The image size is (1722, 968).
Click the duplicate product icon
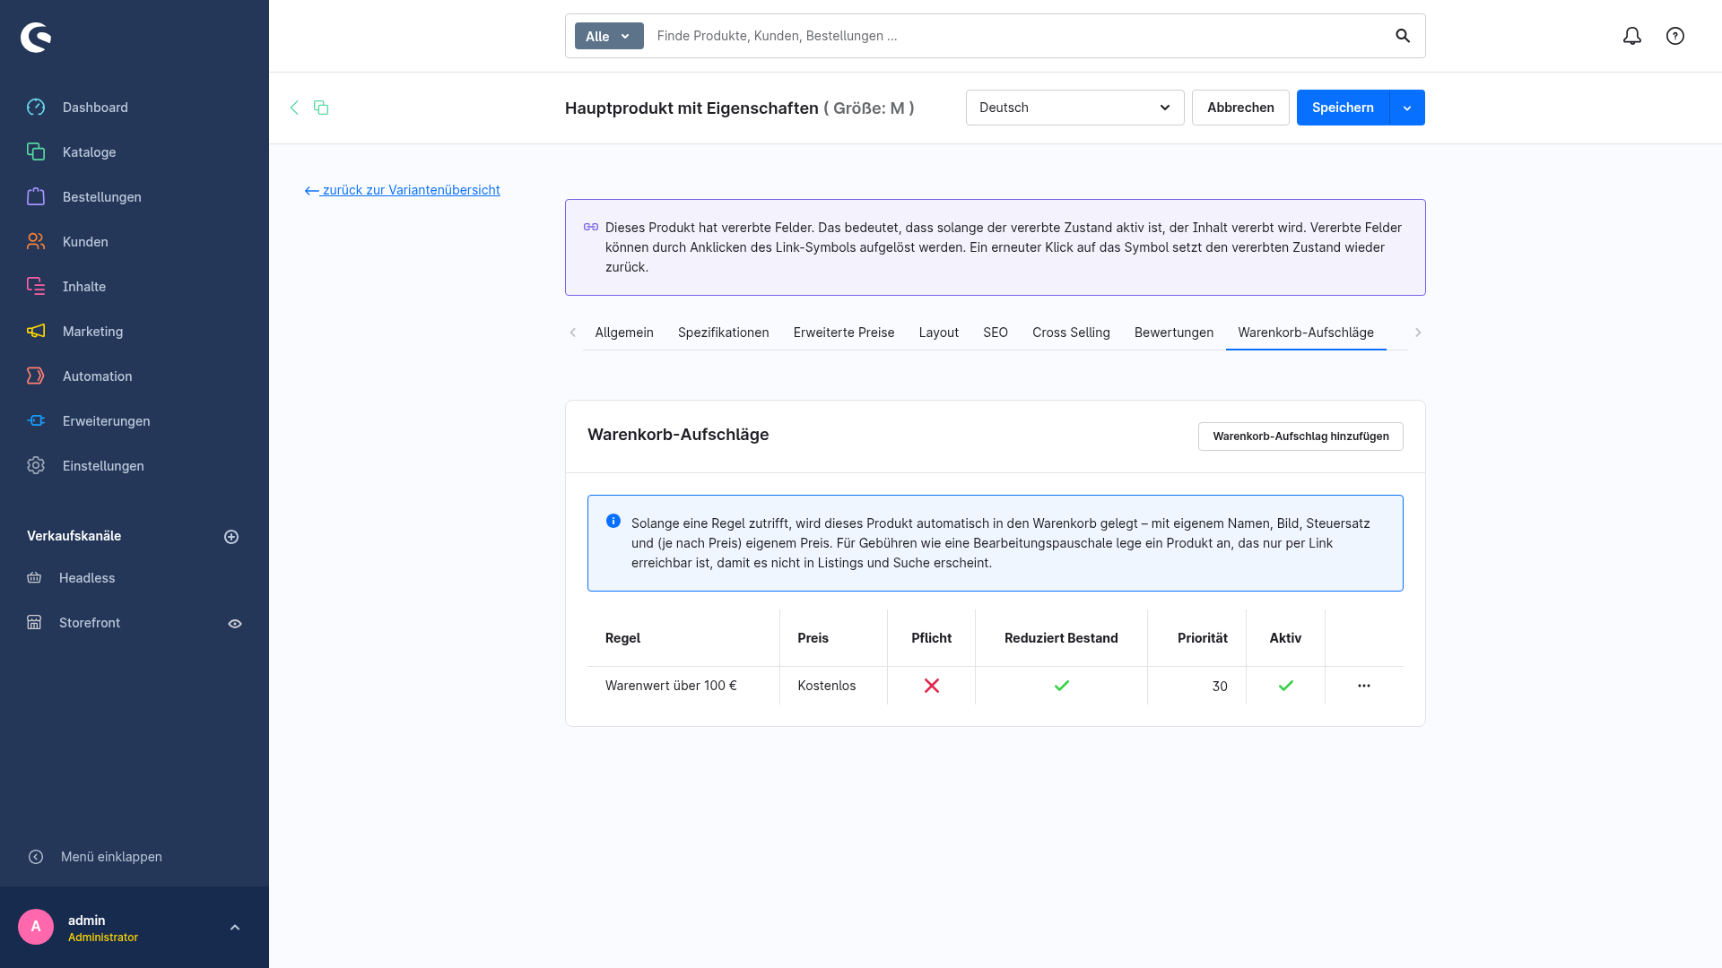321,108
